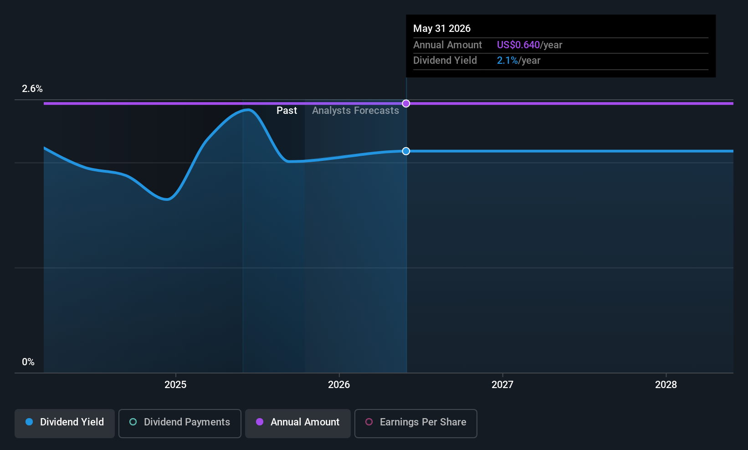Click the 2028 x-axis label
This screenshot has width=748, height=450.
(x=666, y=385)
